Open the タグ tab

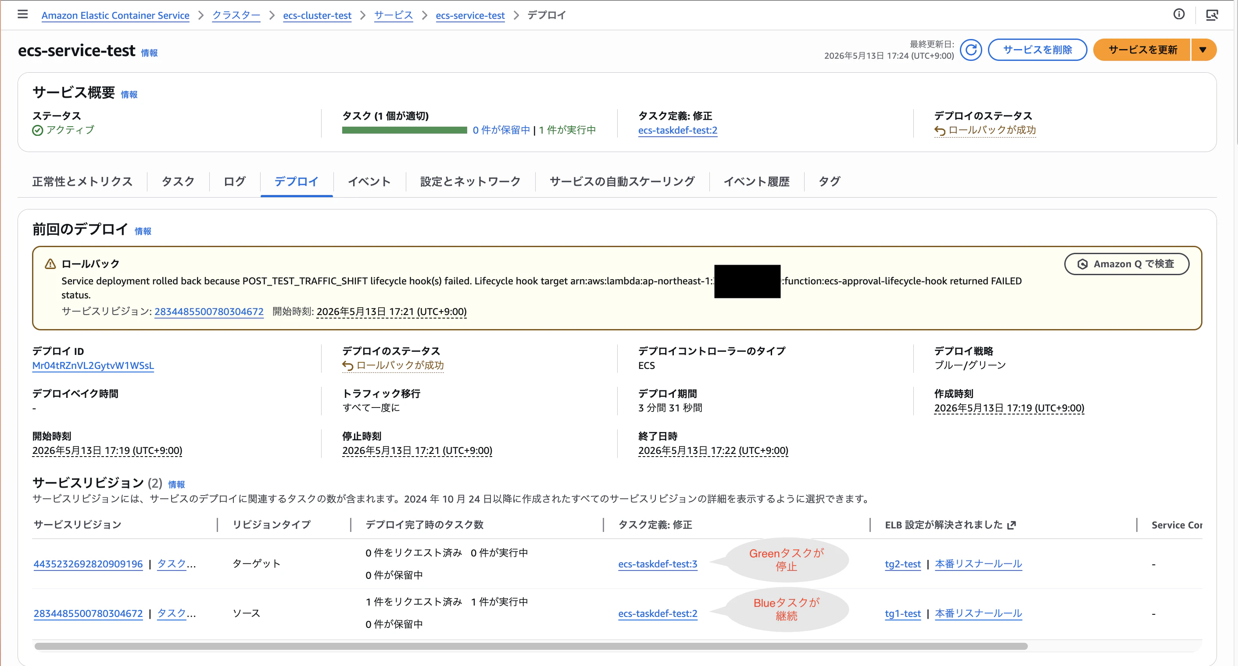(x=830, y=181)
